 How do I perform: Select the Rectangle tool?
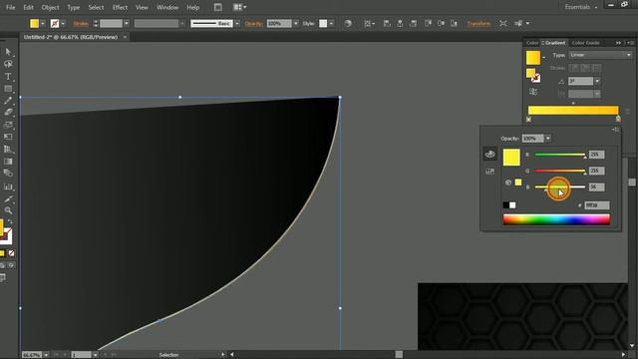8,89
